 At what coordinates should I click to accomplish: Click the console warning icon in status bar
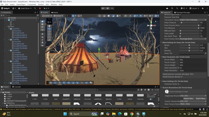coord(1,109)
